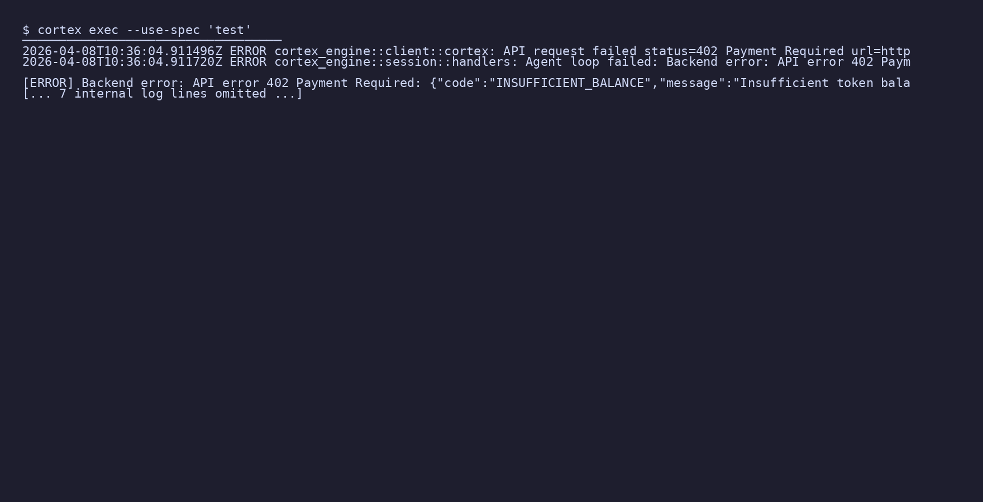Image resolution: width=983 pixels, height=502 pixels.
Task: Click the bracketed [ERROR] tag
Action: click(x=48, y=83)
